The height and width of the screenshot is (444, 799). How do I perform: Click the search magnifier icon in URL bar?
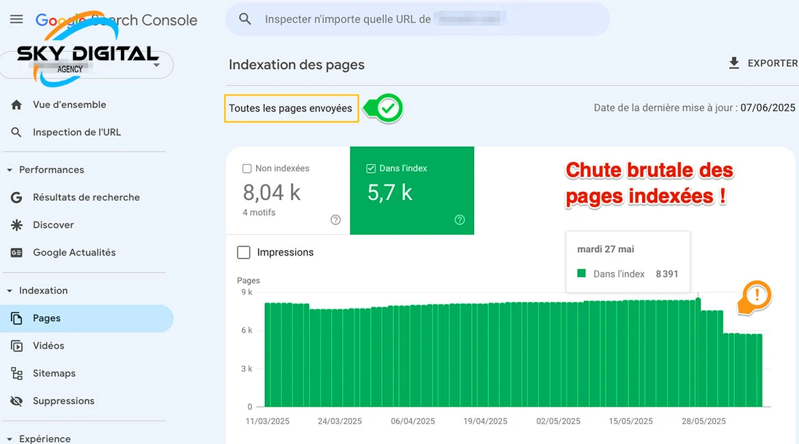click(245, 19)
